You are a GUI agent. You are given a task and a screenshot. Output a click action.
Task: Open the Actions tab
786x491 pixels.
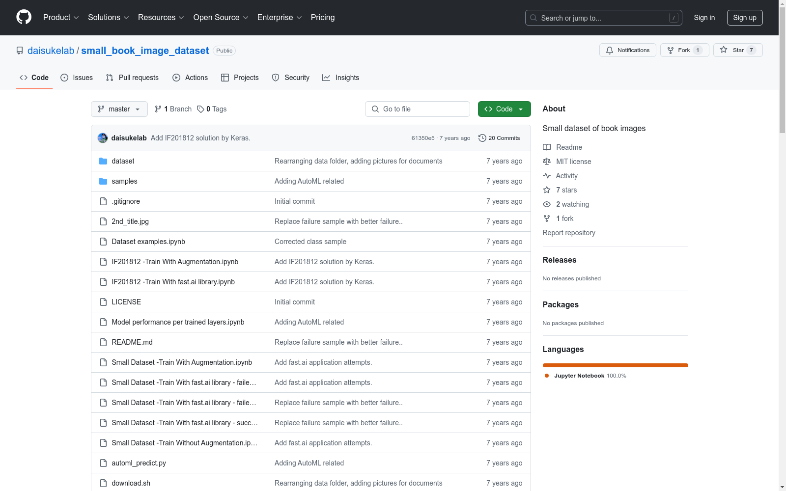click(x=190, y=78)
